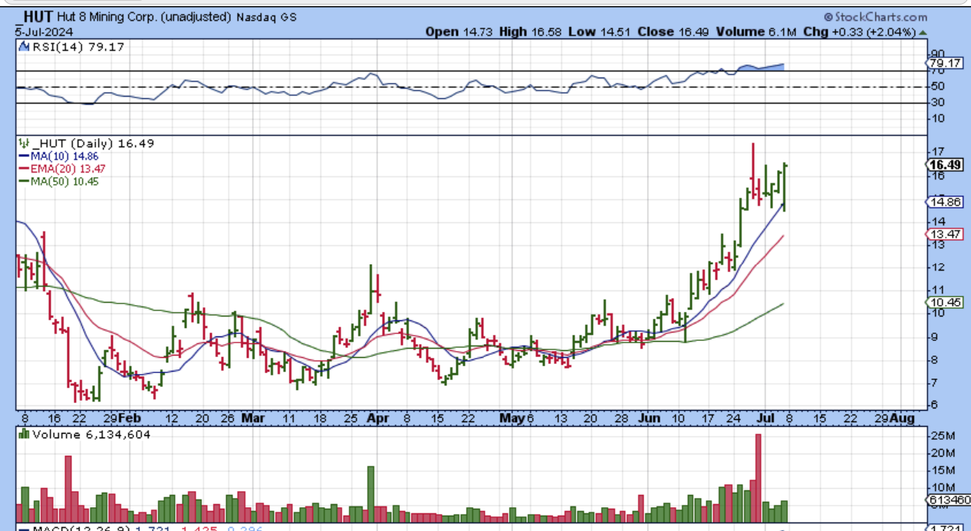Screen dimensions: 971x531
Task: Click the StockCharts.com watermark logo
Action: [876, 17]
